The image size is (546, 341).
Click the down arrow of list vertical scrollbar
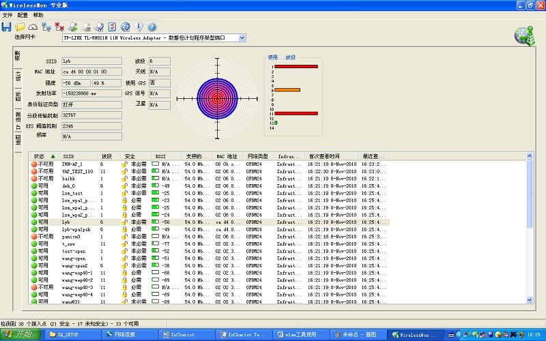[x=531, y=299]
